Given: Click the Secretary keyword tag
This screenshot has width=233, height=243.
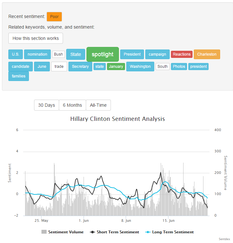Looking at the screenshot, I should coord(80,67).
